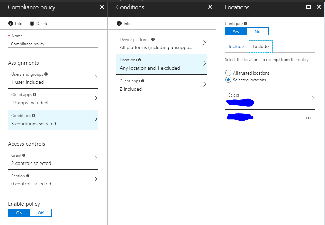Image resolution: width=325 pixels, height=225 pixels.
Task: Click the info tooltip beside Grant
Action: (24, 155)
